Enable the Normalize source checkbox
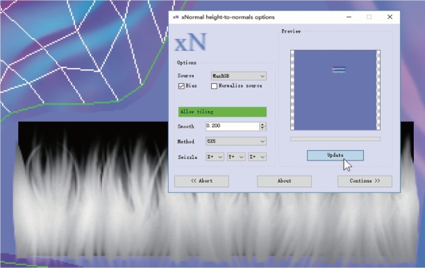Image resolution: width=425 pixels, height=268 pixels. 214,86
